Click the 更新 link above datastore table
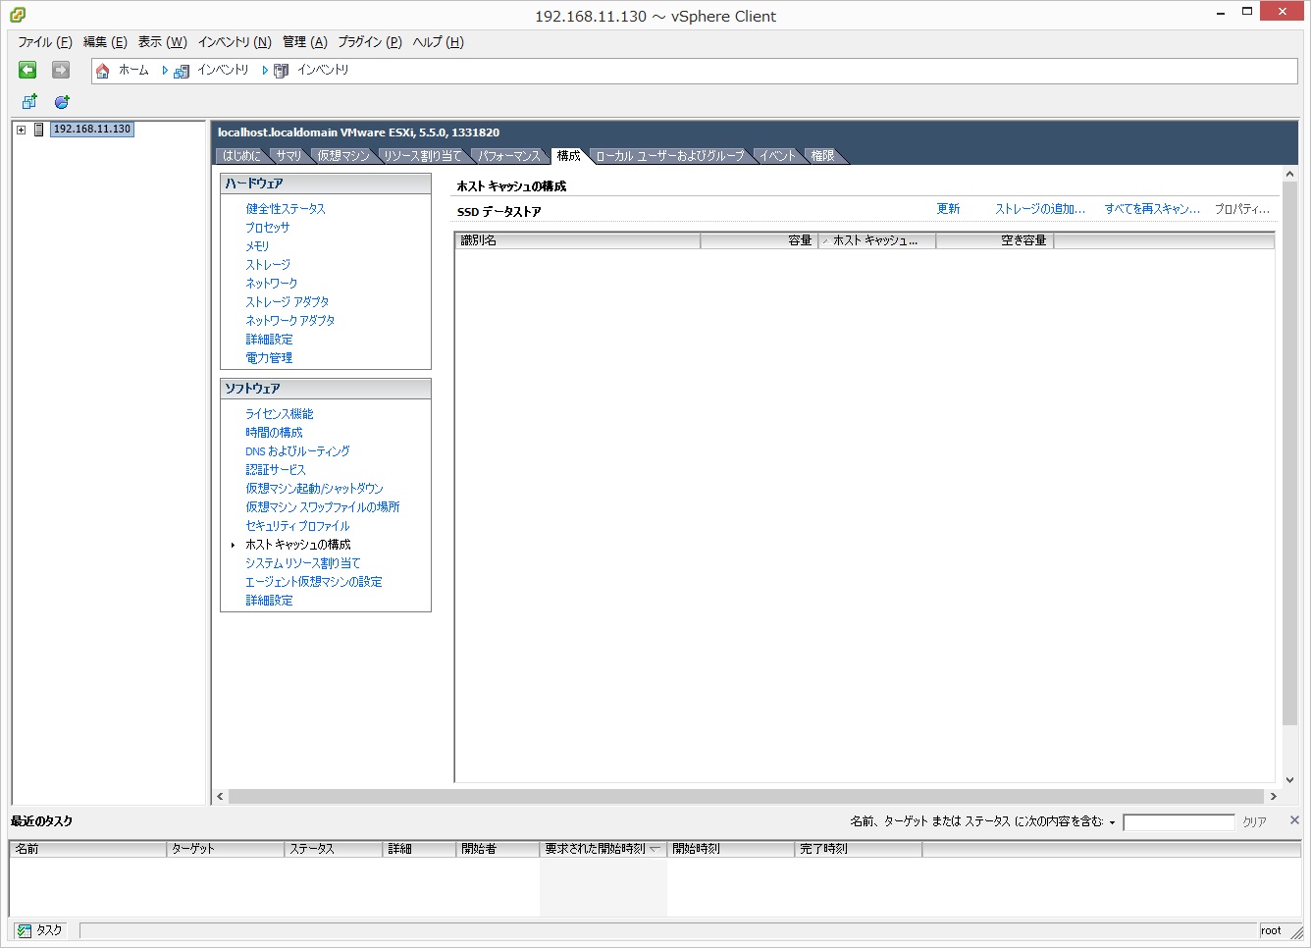Viewport: 1311px width, 948px height. [948, 209]
